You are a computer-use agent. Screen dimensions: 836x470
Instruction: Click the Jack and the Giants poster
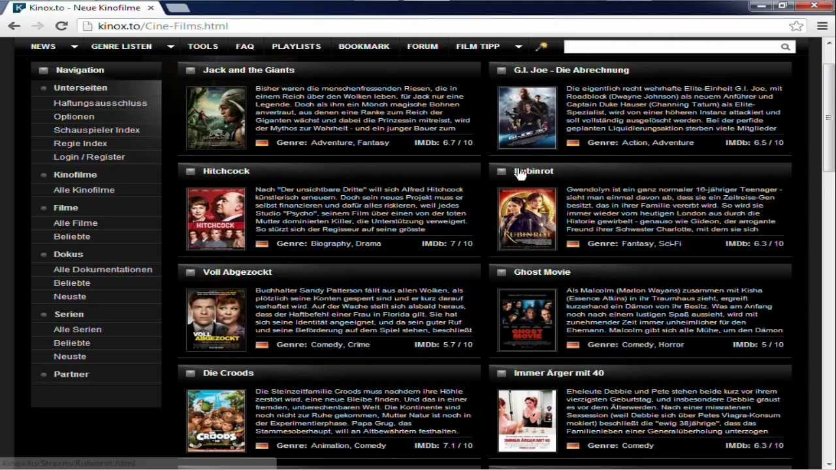[216, 118]
